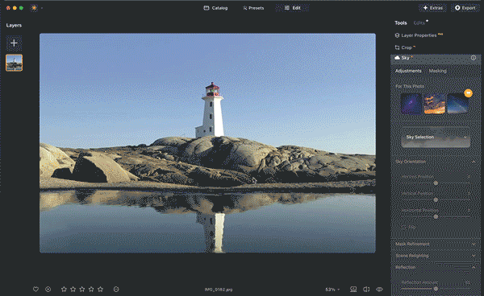Switch to the Edit tab
The image size is (484, 296).
click(292, 8)
